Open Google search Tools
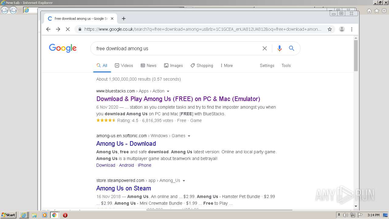Image resolution: width=389 pixels, height=219 pixels. coord(286,65)
